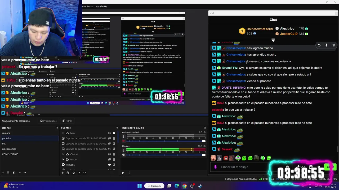This screenshot has width=339, height=190.
Task: Add a new scene with plus icon
Action: (x=3, y=173)
